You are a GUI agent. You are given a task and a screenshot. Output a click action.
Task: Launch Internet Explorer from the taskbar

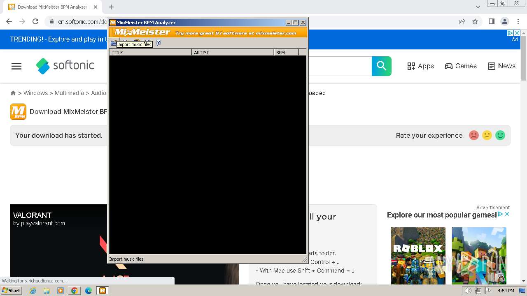point(33,291)
